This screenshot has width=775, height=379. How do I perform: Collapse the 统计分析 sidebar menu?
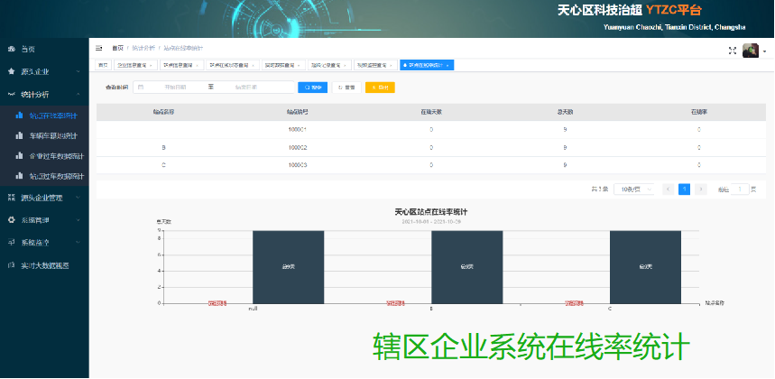[43, 93]
